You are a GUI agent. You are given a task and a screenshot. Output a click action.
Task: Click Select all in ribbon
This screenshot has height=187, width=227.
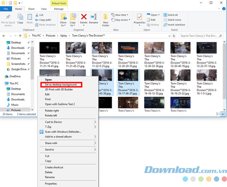(x=172, y=15)
